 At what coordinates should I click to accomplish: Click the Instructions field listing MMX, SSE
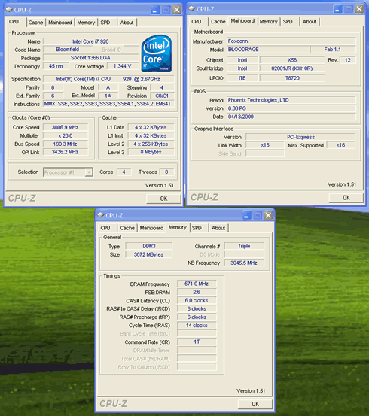tap(108, 104)
